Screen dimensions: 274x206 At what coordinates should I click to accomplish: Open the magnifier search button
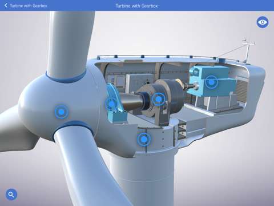tap(11, 195)
